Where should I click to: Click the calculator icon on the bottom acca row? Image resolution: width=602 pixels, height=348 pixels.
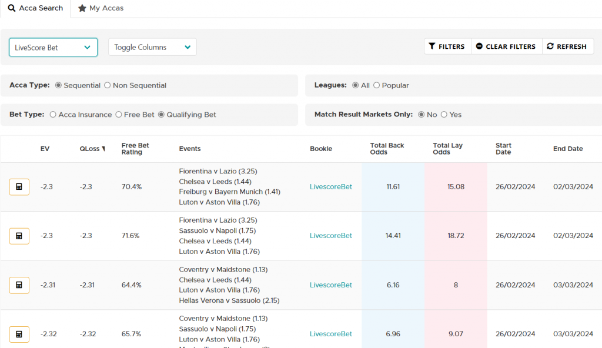(19, 334)
